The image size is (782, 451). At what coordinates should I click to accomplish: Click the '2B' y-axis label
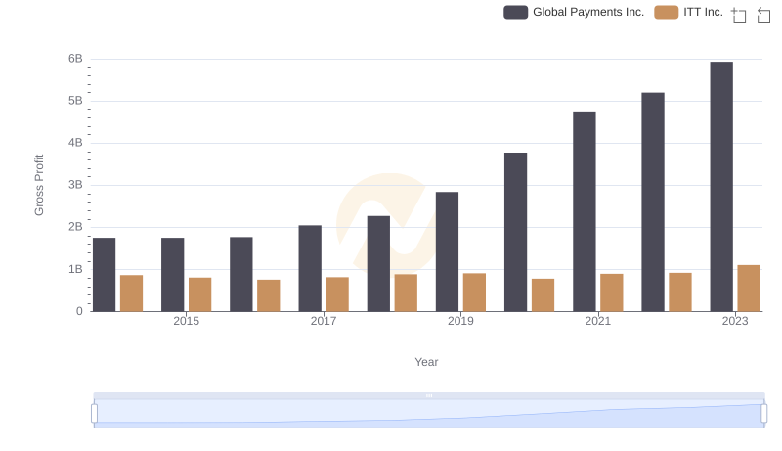[x=75, y=227]
